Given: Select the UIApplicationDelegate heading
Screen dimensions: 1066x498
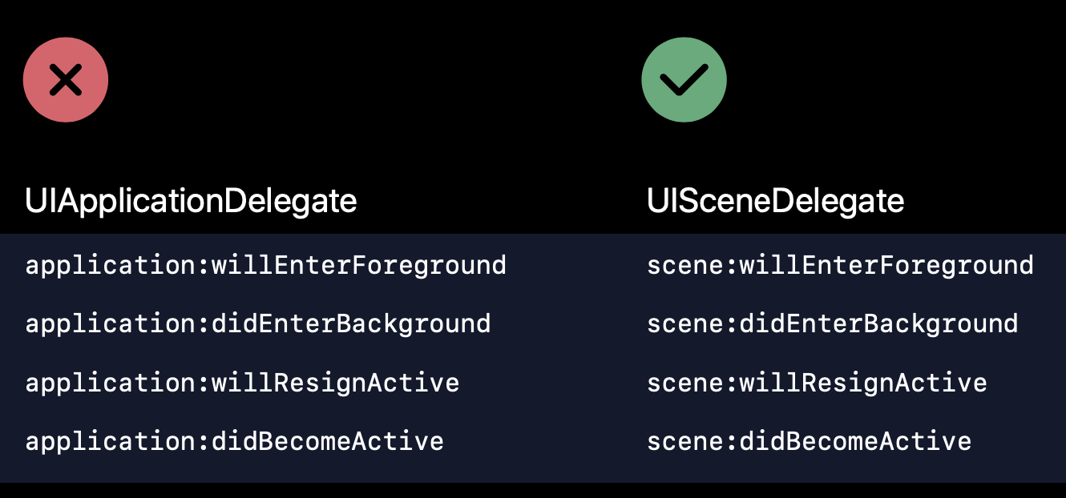Looking at the screenshot, I should [191, 202].
